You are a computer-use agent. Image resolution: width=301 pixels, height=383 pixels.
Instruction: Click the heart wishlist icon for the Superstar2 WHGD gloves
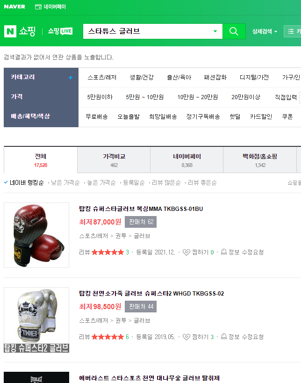pos(186,337)
